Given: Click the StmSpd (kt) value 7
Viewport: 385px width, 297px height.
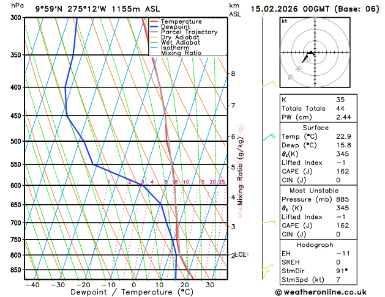Looking at the screenshot, I should tap(338, 280).
